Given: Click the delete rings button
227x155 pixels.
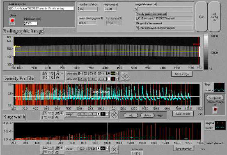Looking at the screenshot, I should pyautogui.click(x=147, y=116).
